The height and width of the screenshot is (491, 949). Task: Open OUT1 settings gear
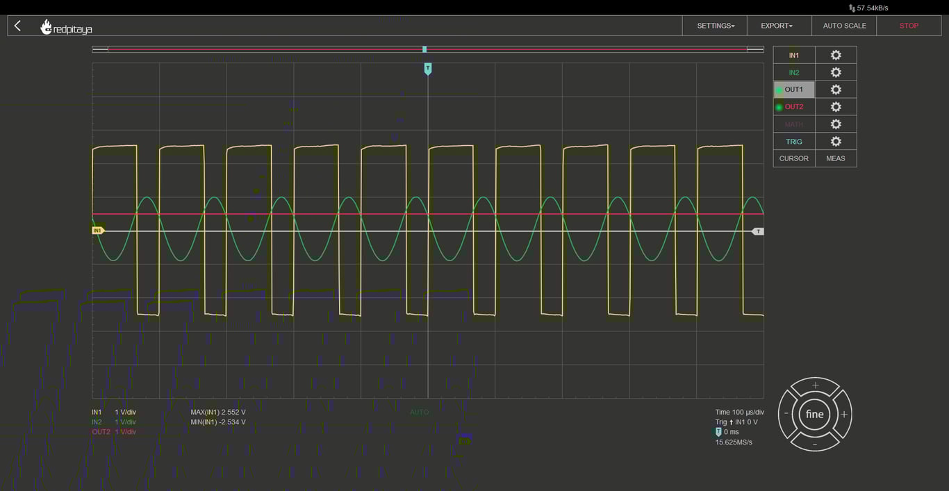click(x=836, y=90)
